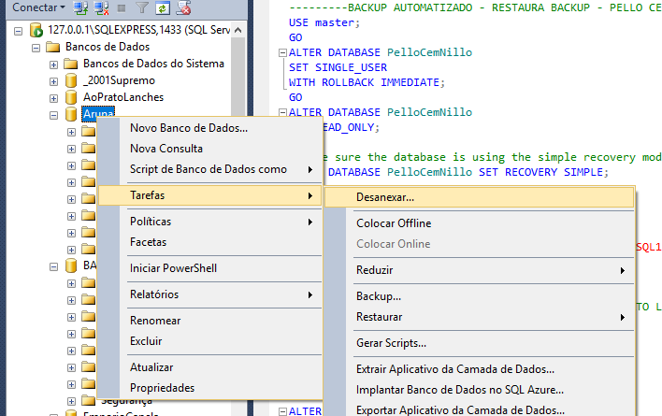
Task: Choose Desanexar... in Tarefas submenu
Action: tap(479, 197)
